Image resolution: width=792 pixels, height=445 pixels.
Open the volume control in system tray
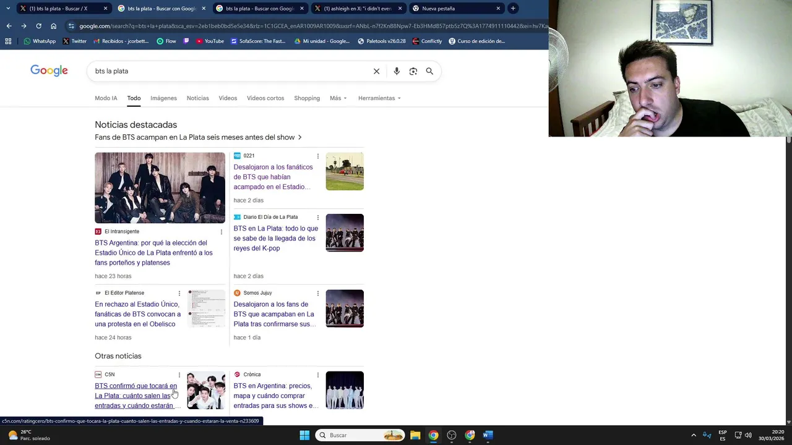[748, 435]
